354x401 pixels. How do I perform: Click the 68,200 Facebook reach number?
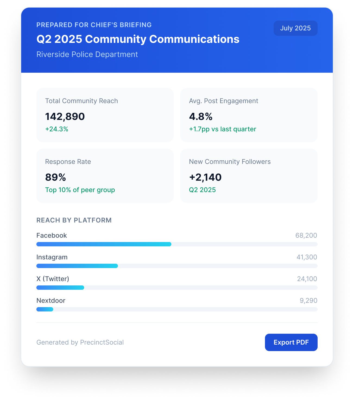(x=306, y=235)
